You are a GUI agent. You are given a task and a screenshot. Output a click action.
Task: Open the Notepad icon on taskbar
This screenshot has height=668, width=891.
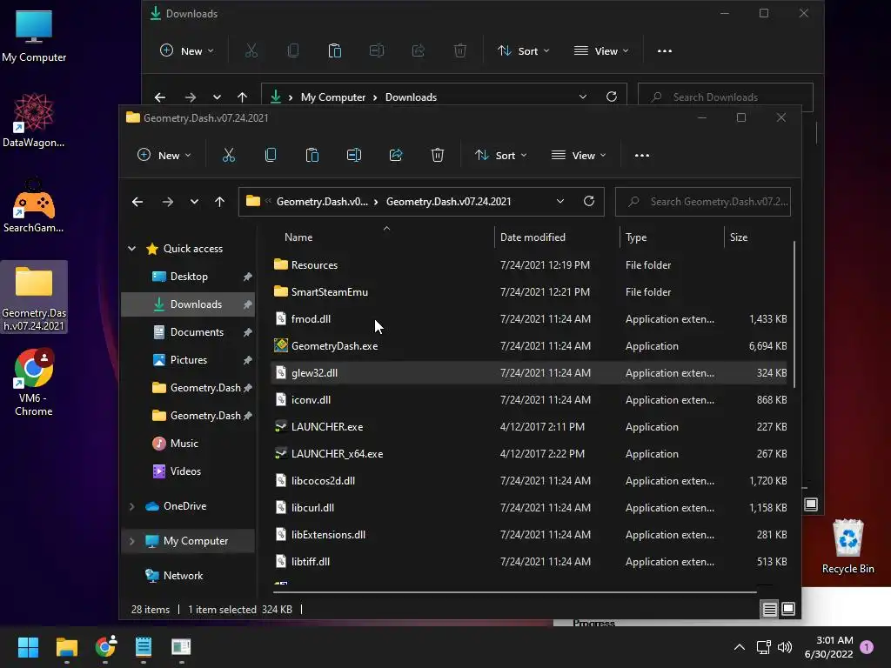144,647
